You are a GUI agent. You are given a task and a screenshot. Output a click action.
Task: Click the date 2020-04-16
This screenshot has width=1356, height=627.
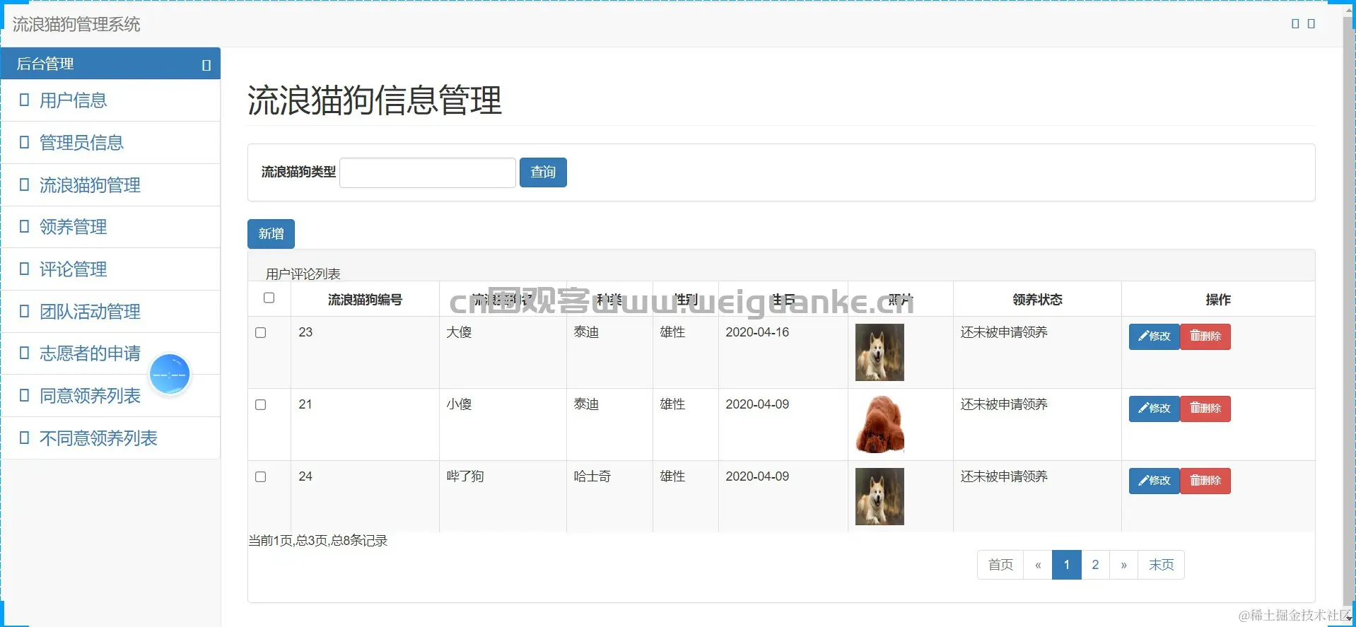(757, 332)
